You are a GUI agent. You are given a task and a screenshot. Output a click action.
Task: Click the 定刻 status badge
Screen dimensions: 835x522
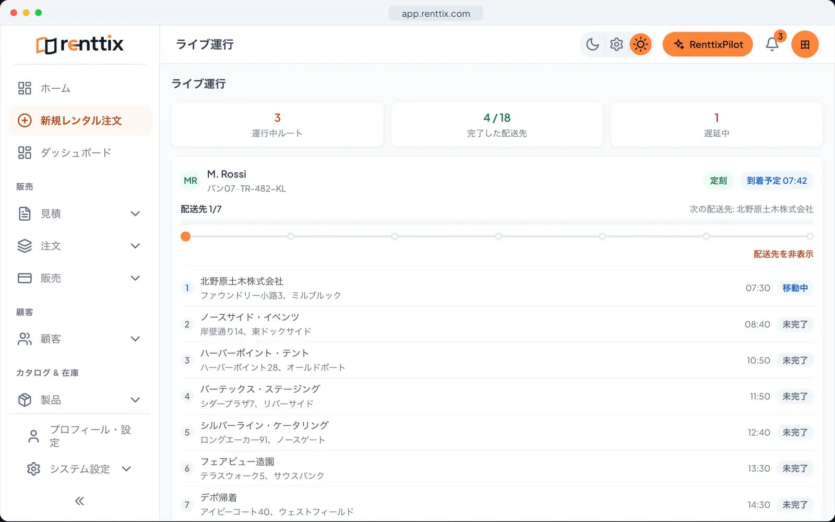coord(719,181)
